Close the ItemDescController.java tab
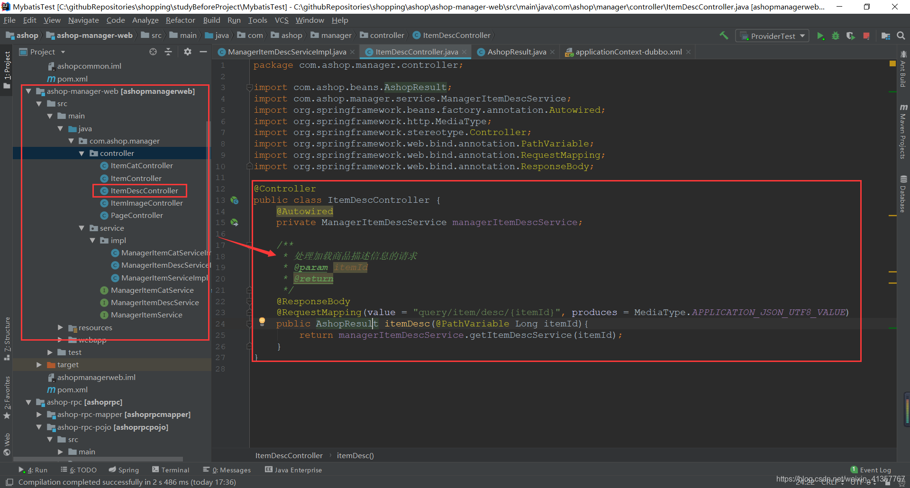The image size is (910, 488). tap(464, 52)
